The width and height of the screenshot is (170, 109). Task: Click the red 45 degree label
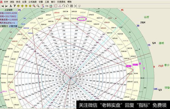[122, 10]
